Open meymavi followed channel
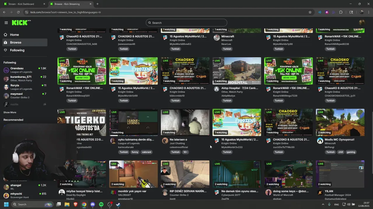The image size is (373, 209). pos(25,96)
